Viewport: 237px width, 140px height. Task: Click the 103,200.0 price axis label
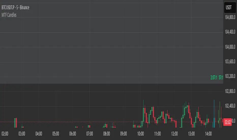pos(230,76)
